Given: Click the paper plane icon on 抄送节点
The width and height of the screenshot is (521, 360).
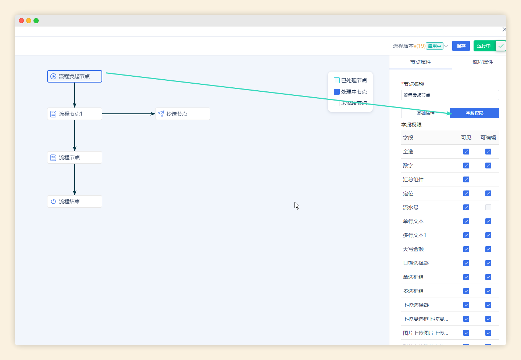Looking at the screenshot, I should click(x=161, y=114).
